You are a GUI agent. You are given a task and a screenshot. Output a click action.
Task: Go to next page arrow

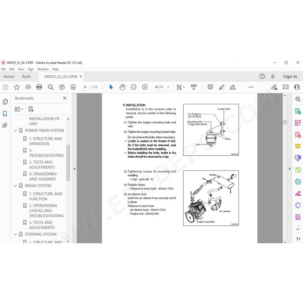(x=73, y=87)
